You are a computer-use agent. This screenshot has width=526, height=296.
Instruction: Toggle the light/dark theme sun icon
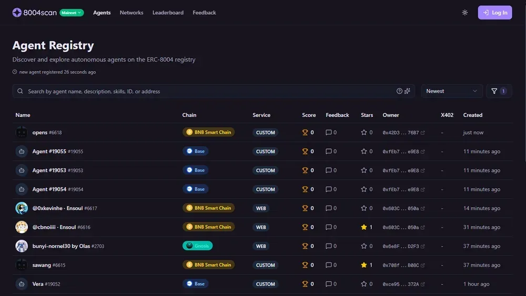pyautogui.click(x=464, y=13)
